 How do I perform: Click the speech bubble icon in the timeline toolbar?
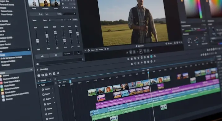[50, 74]
